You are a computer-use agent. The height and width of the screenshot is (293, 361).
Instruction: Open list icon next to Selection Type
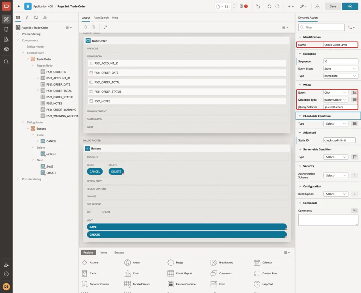[355, 100]
